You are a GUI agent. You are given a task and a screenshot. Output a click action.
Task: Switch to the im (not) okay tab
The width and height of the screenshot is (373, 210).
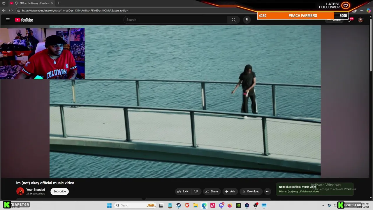click(x=31, y=3)
